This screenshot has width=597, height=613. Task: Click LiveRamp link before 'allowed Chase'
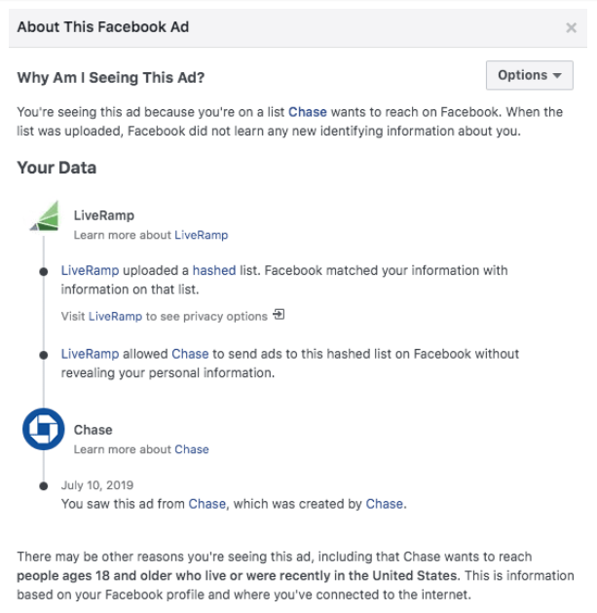[x=90, y=354]
